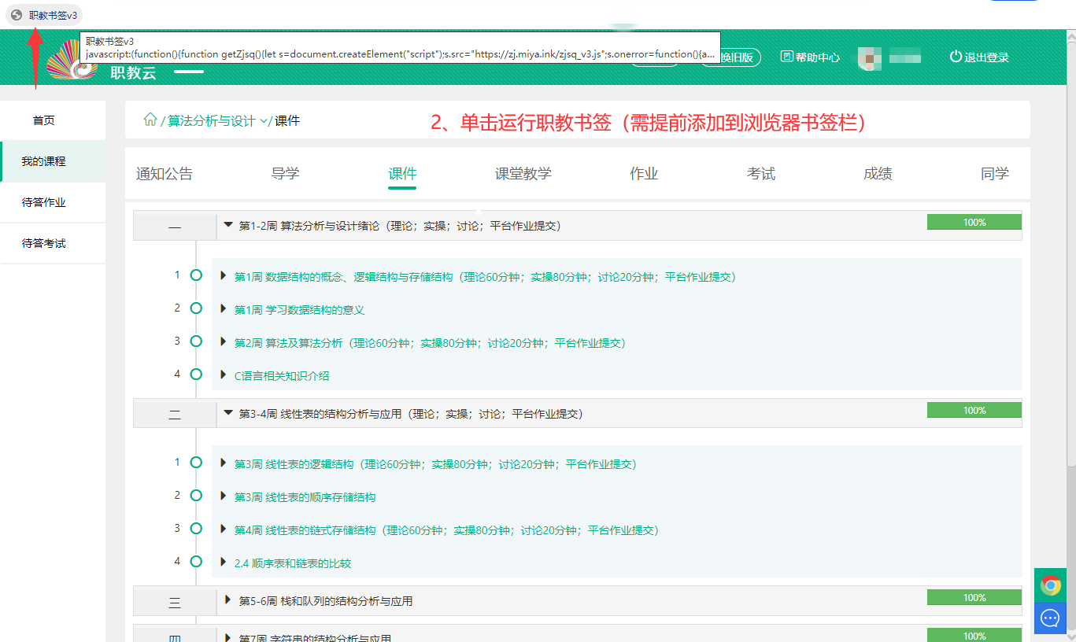This screenshot has width=1076, height=642.
Task: Open 第1周 数据结构的概念、逻辑结构与存储结构 link
Action: coord(485,277)
